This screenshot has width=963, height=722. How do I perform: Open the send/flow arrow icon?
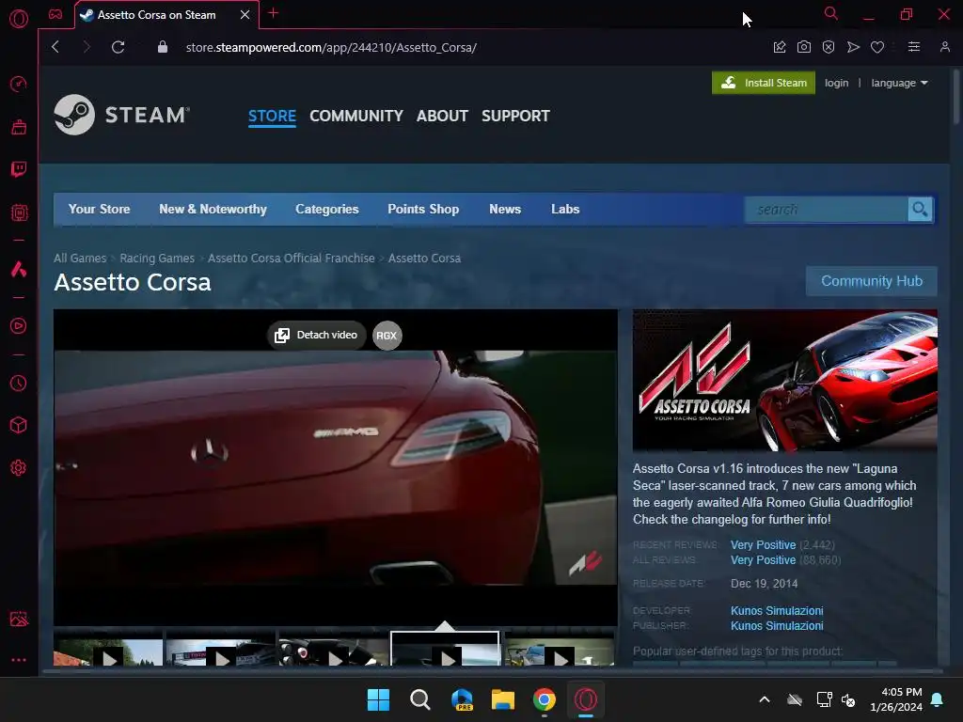coord(853,47)
